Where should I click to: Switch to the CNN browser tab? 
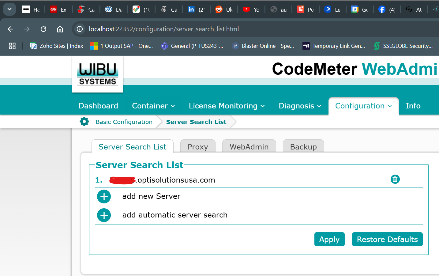click(x=59, y=9)
